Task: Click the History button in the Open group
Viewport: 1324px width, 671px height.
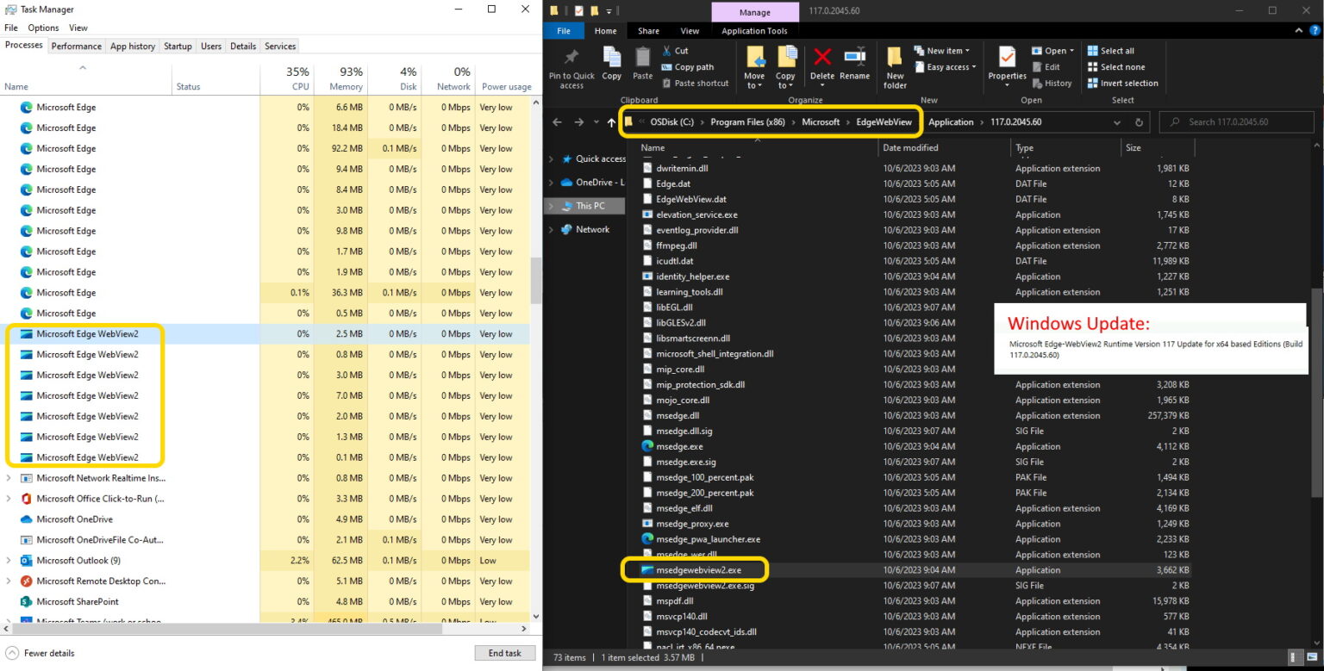Action: coord(1052,83)
